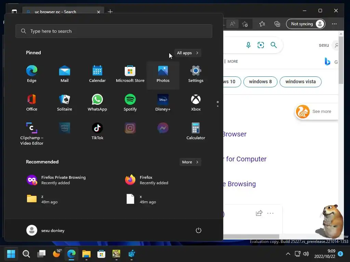Open the notification badge showing 9
Image resolution: width=350 pixels, height=262 pixels.
pos(340,254)
